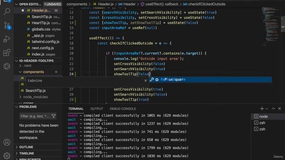This screenshot has width=285, height=160.
Task: Create a new terminal with plus icon
Action: coord(262,108)
